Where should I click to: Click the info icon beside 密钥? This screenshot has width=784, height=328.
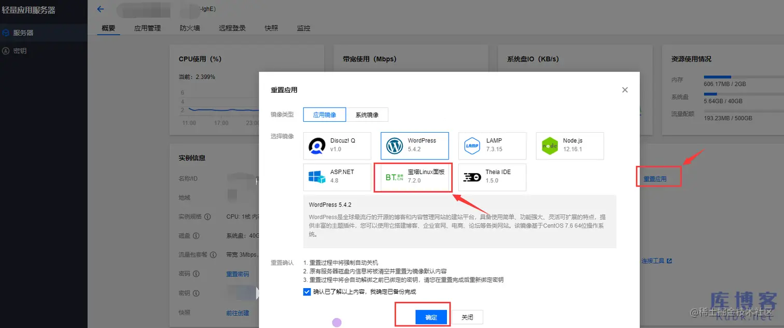click(x=196, y=293)
